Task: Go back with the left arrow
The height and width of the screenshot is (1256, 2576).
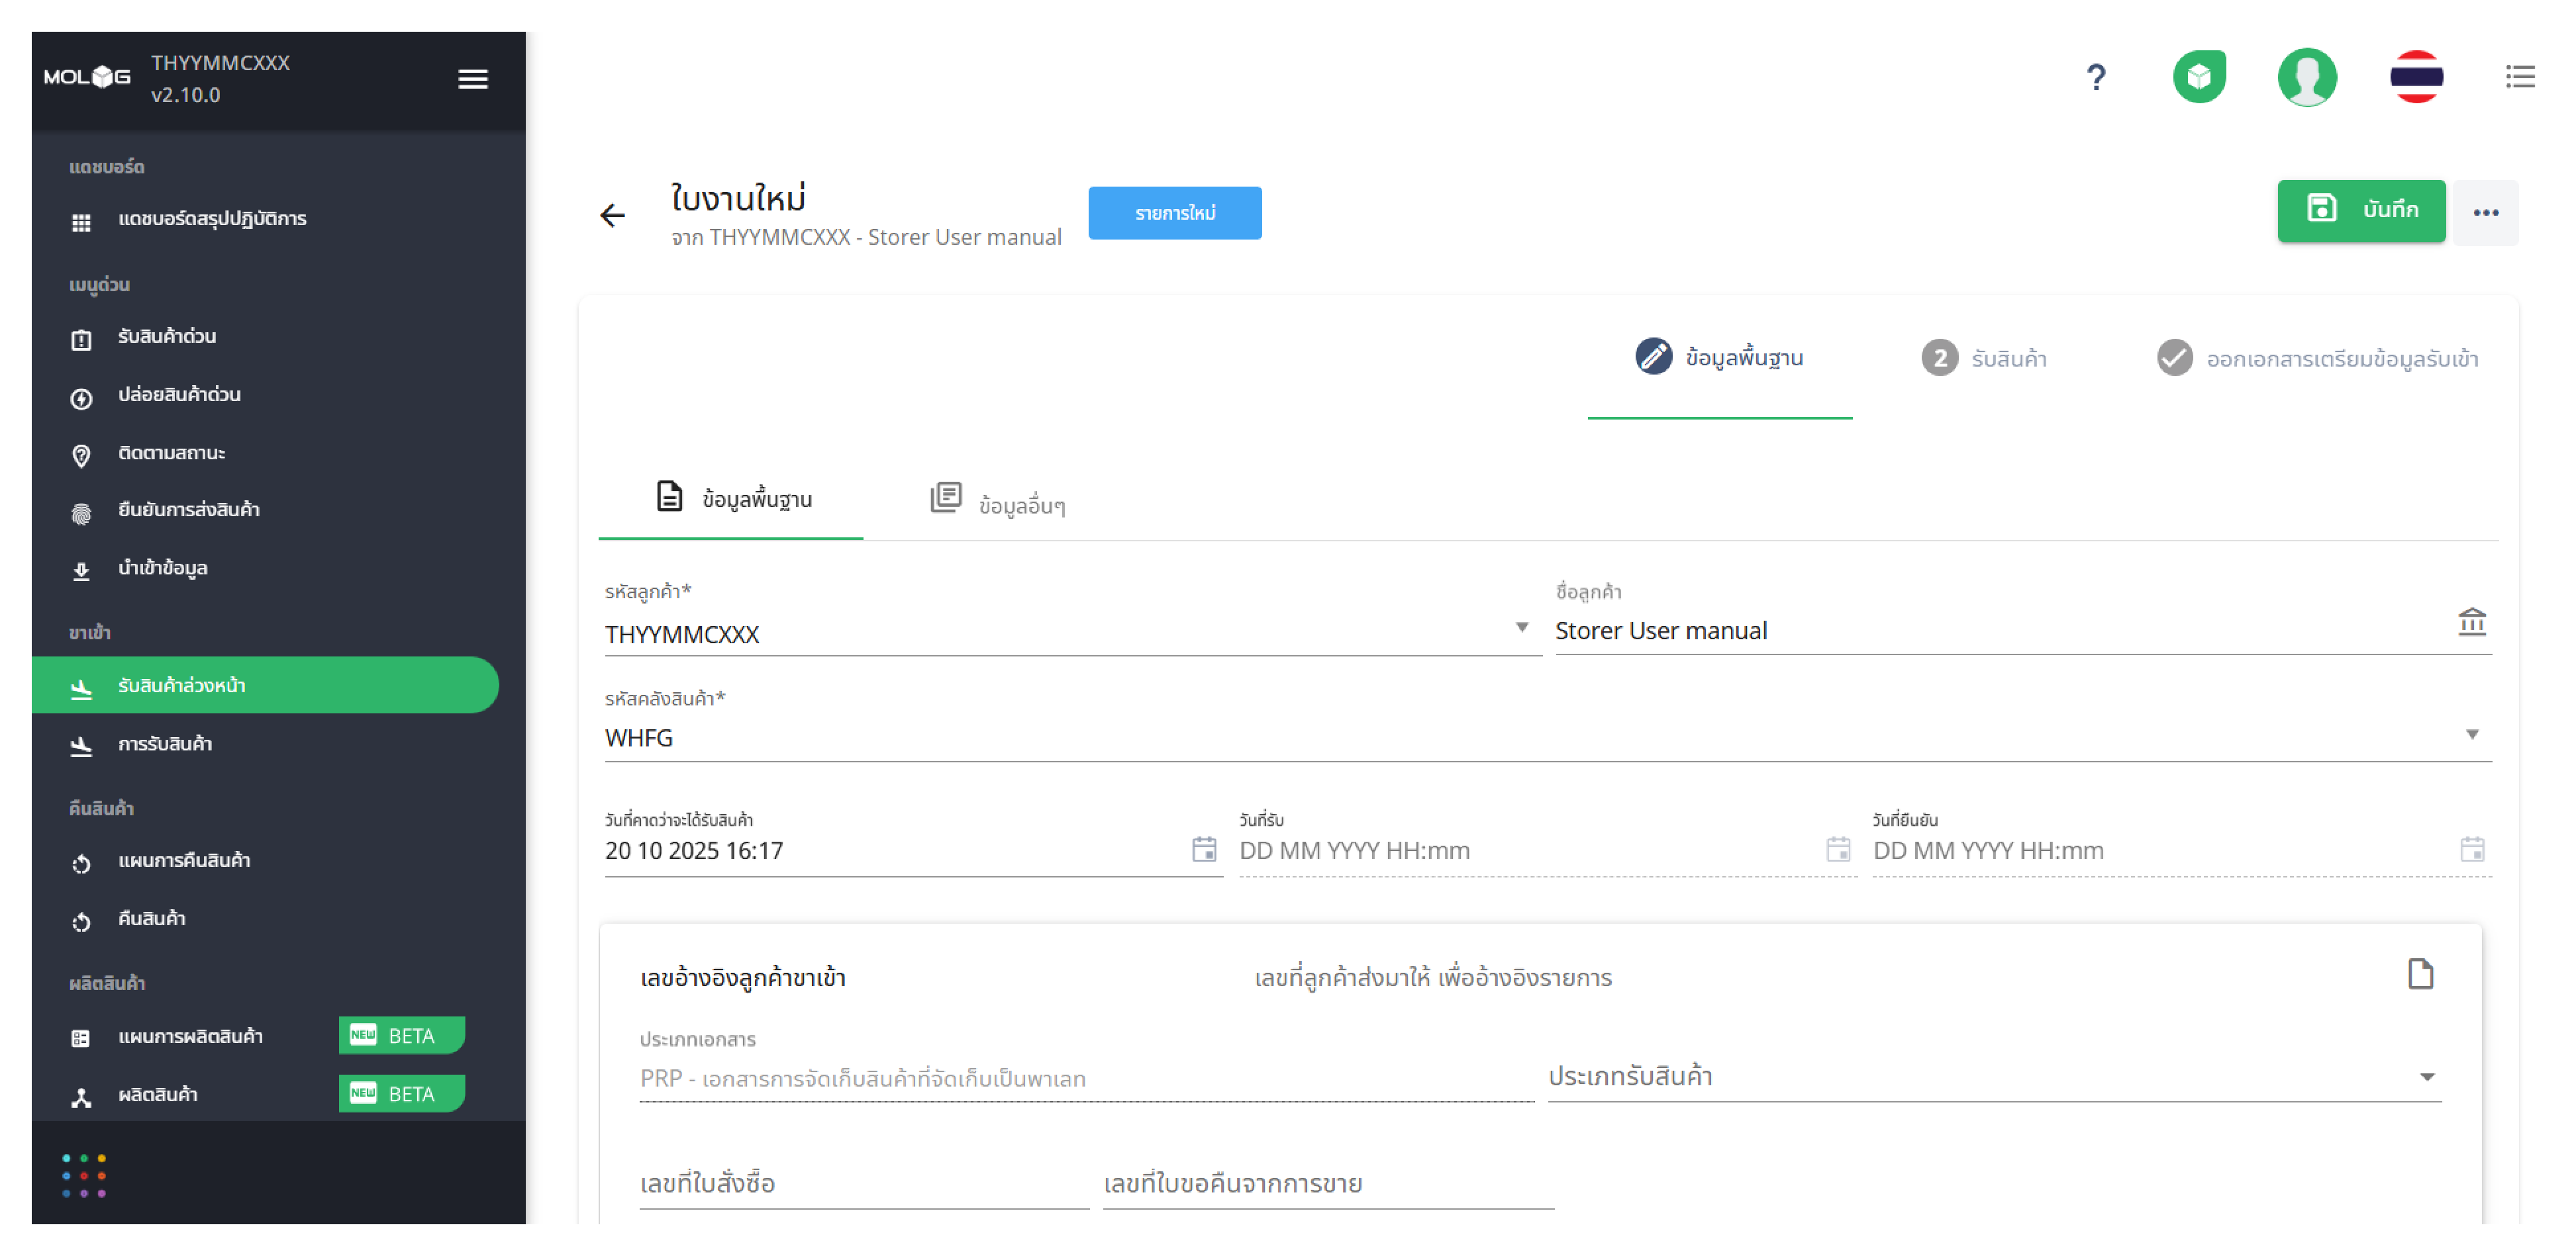Action: [612, 215]
